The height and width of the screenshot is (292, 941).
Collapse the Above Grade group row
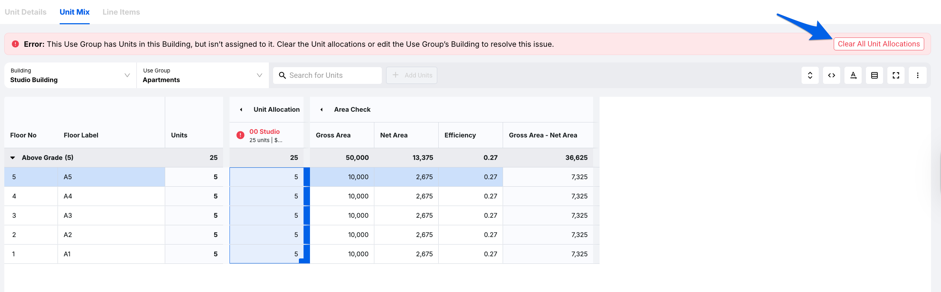[13, 158]
